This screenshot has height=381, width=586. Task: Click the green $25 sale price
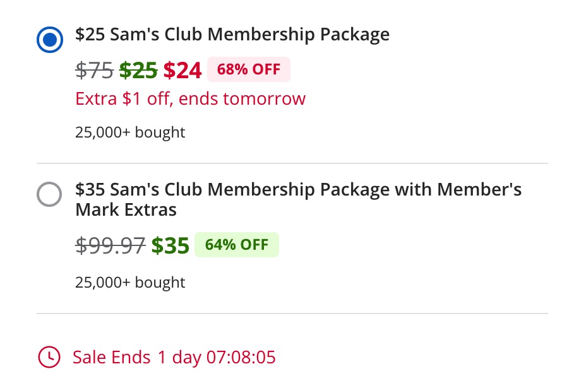(138, 70)
